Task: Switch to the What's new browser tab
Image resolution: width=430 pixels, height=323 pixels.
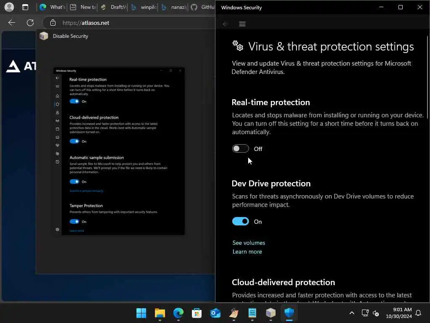Action: click(52, 7)
